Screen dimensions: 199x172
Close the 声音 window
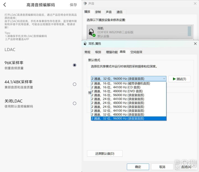(x=195, y=4)
